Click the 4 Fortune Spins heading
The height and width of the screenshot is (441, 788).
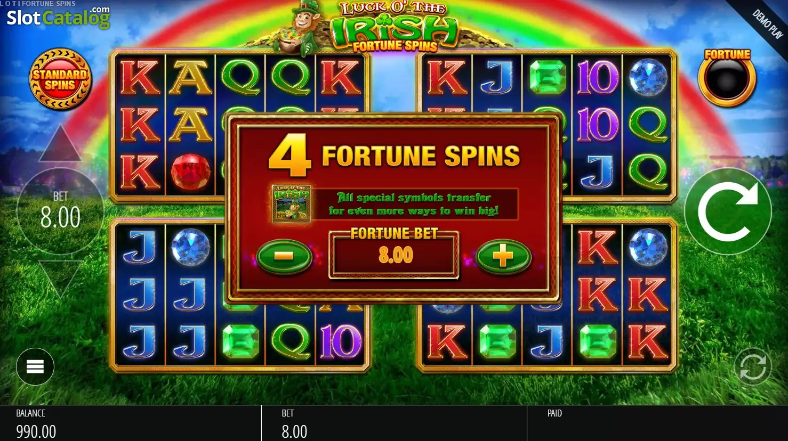coord(394,156)
